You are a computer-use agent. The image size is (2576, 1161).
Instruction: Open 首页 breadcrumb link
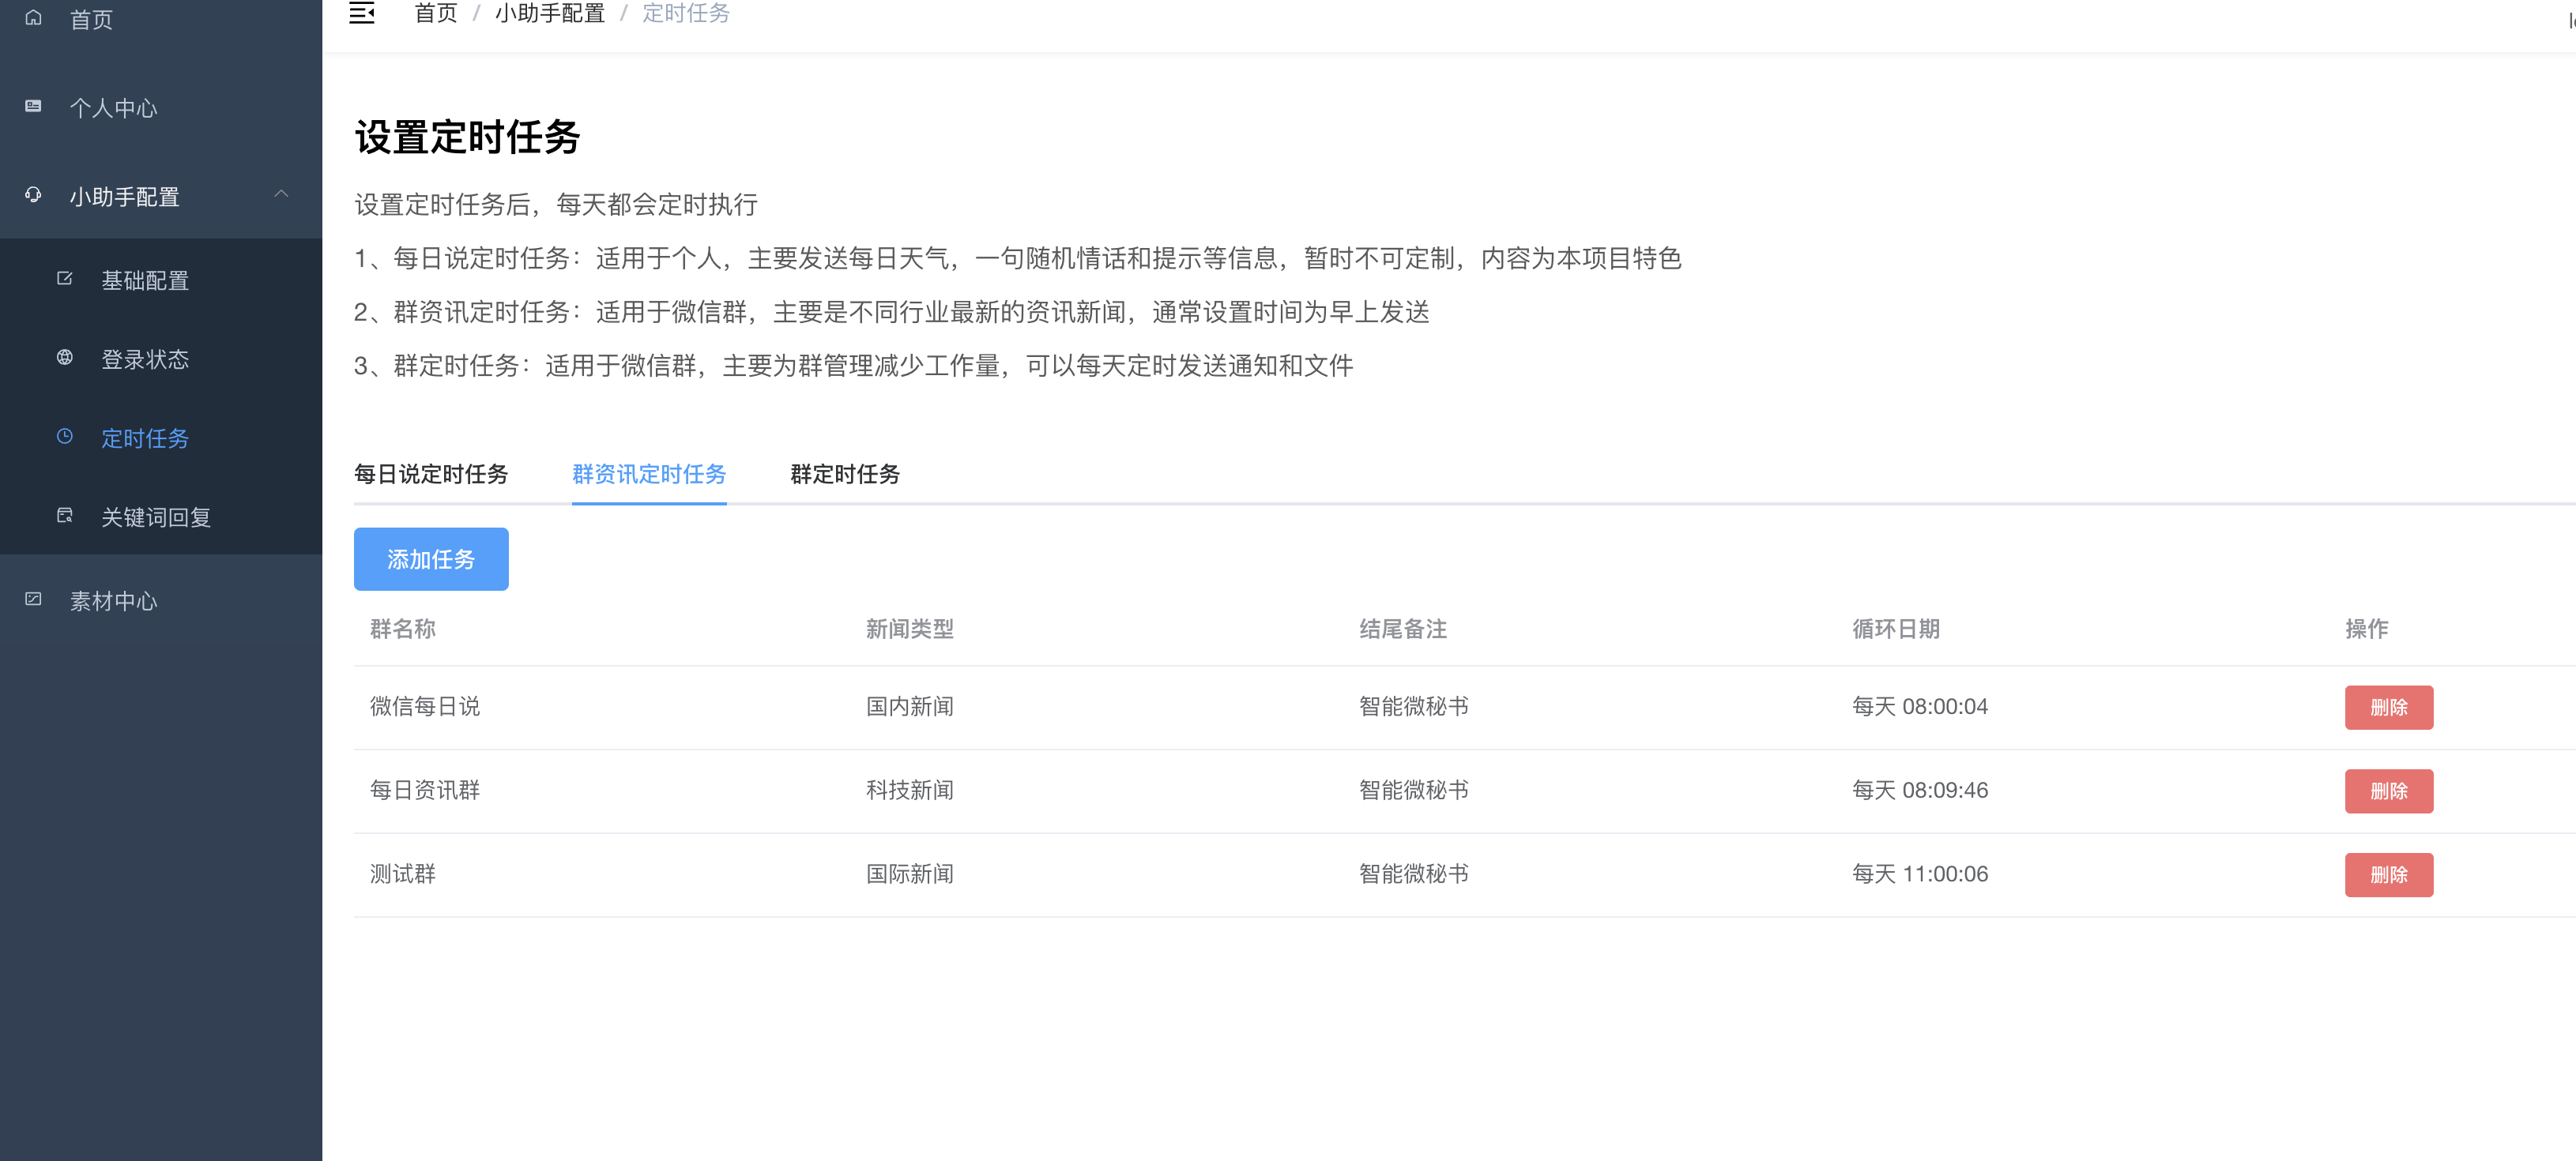436,13
